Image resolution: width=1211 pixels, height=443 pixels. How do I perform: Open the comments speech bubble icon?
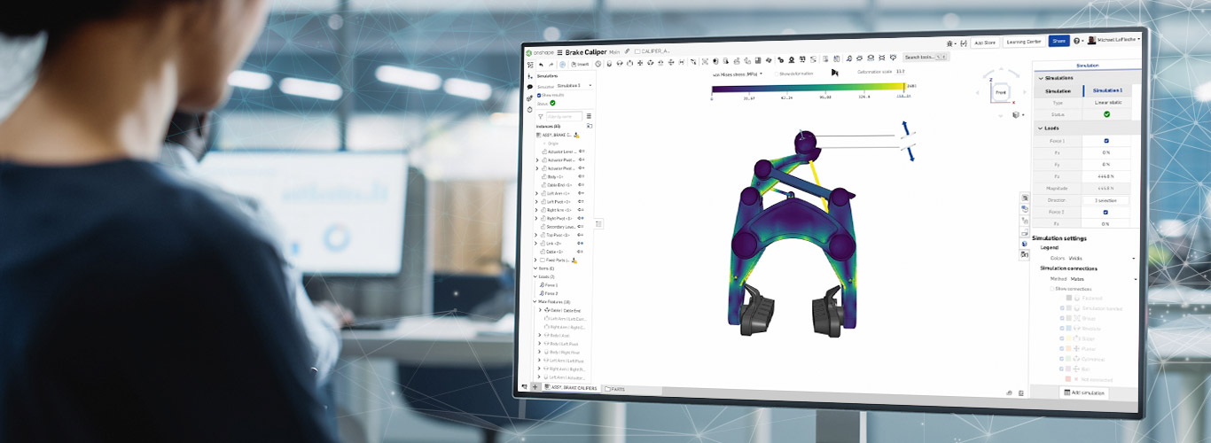(x=529, y=87)
